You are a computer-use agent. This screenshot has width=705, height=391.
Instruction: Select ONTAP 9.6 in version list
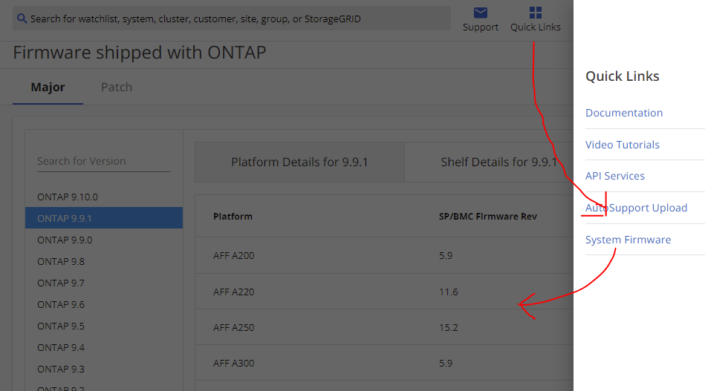click(61, 305)
